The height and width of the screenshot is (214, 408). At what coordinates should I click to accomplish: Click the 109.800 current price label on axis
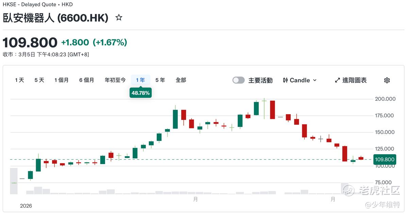(384, 159)
